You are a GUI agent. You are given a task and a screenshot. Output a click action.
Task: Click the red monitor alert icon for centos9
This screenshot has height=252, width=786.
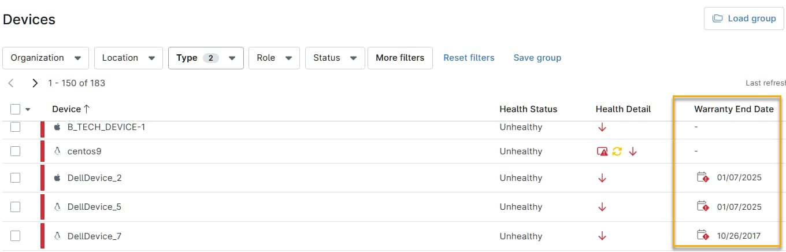(602, 151)
